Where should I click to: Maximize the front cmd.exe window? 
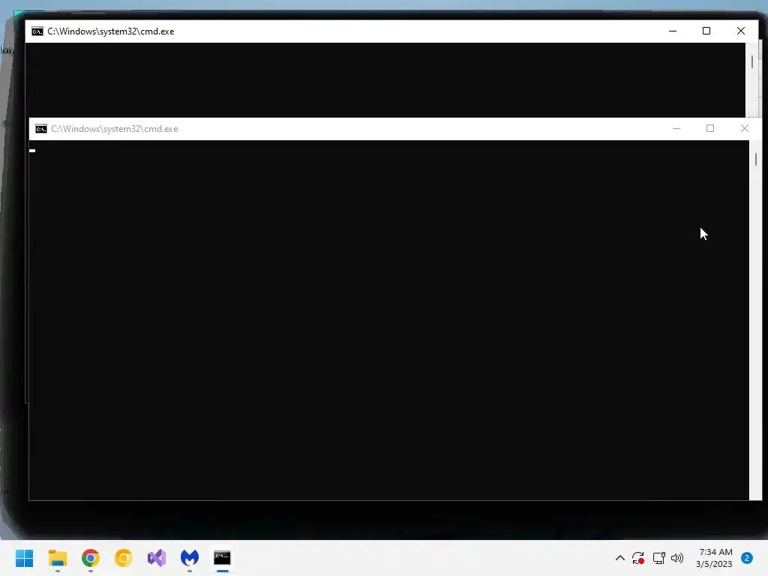point(710,128)
